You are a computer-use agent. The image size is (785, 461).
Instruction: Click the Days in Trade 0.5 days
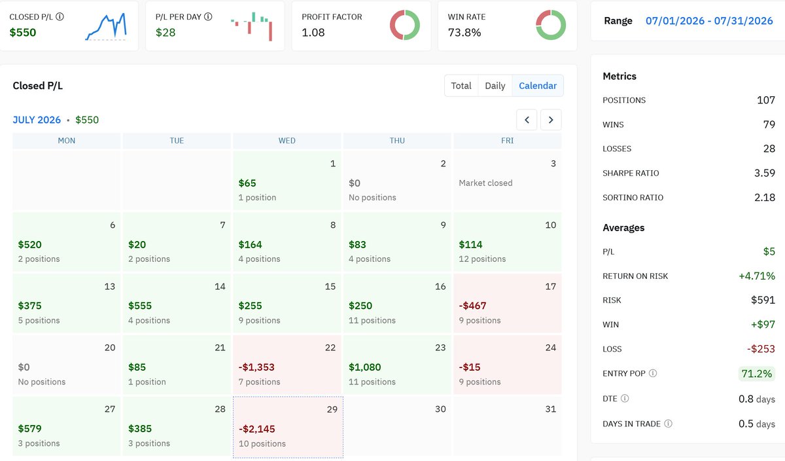point(757,424)
